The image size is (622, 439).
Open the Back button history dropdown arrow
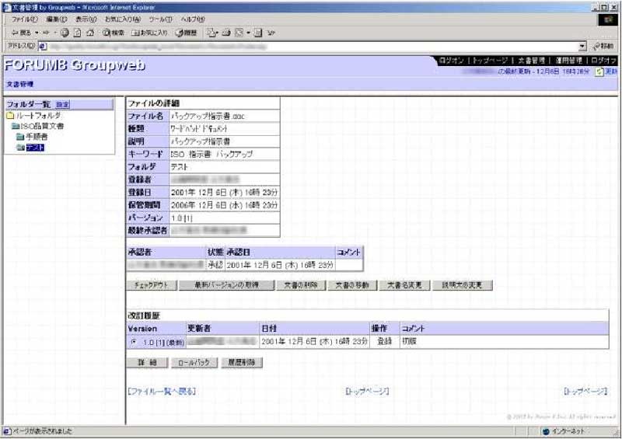pos(37,33)
